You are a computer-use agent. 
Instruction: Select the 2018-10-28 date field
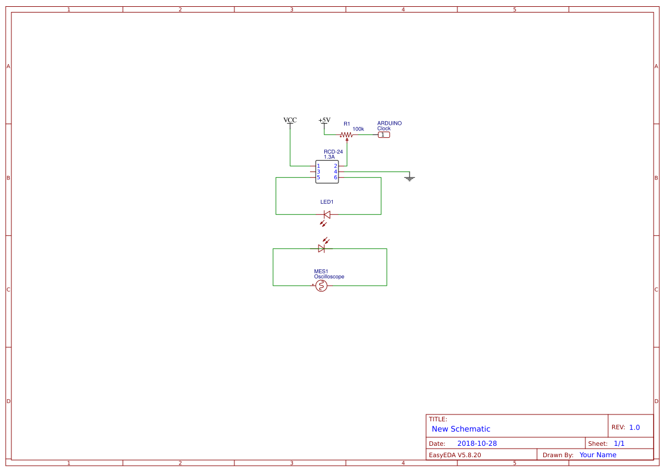(x=477, y=444)
